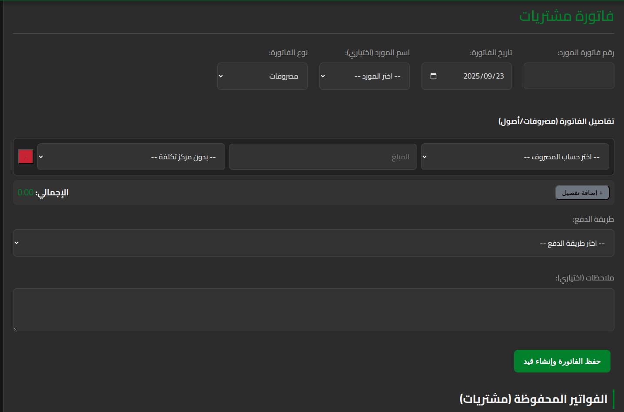Click the chevron of payment method select

[17, 243]
